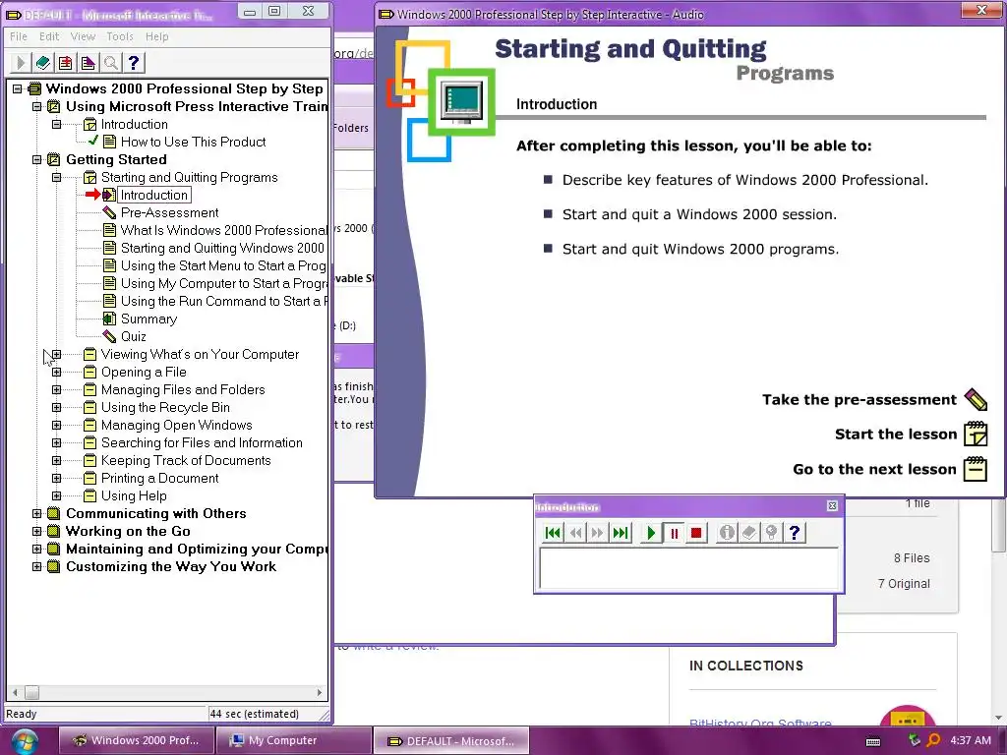Stop the audio with the red square
This screenshot has height=755, width=1007.
pyautogui.click(x=696, y=533)
